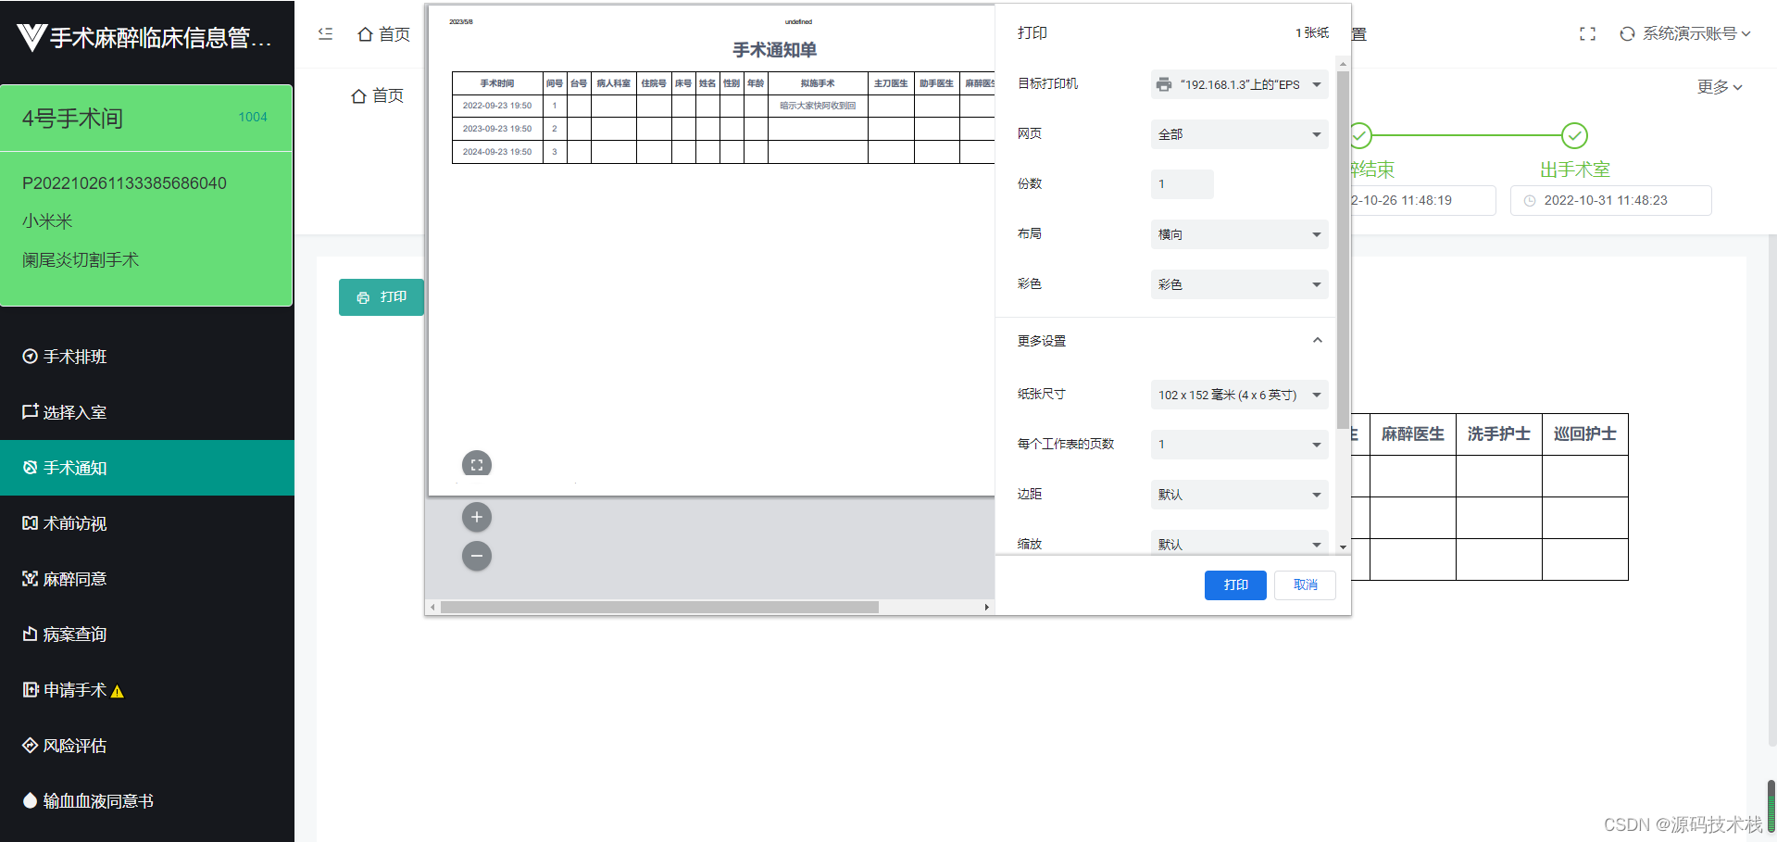Viewport: 1777px width, 842px height.
Task: Open the 纸张尺寸 paper size dropdown
Action: 1239,395
